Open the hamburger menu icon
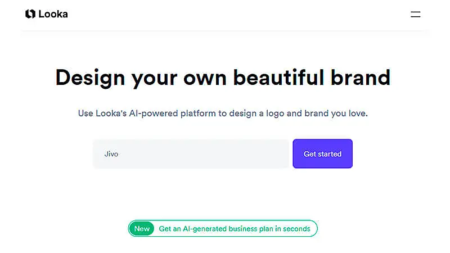This screenshot has height=253, width=450. tap(416, 14)
